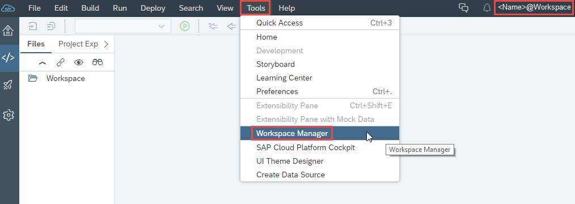This screenshot has height=204, width=575.
Task: Open the Build menu
Action: point(90,8)
